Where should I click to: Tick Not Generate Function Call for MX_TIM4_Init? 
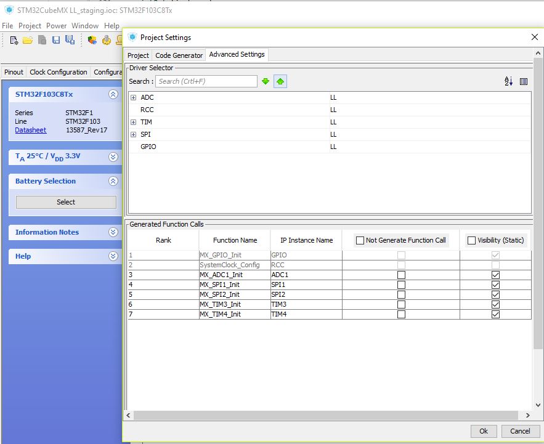(x=401, y=314)
